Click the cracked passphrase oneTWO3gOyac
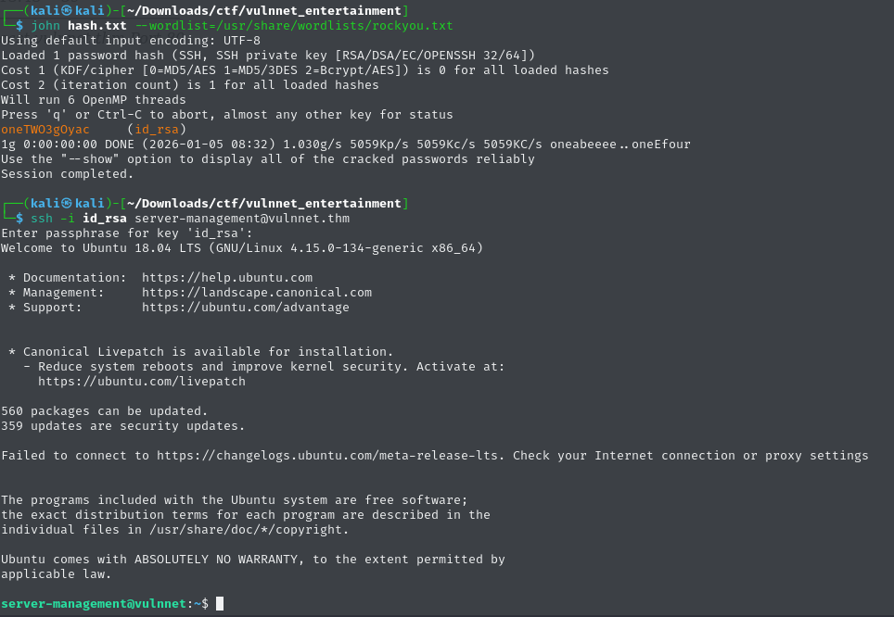Viewport: 894px width, 617px height. (45, 130)
